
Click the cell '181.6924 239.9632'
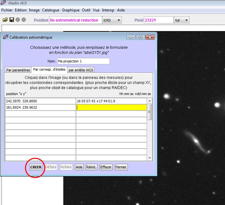[x=40, y=107]
